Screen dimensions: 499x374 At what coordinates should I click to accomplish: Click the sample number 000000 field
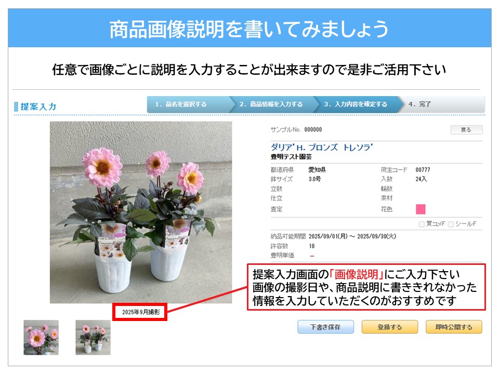pos(313,129)
